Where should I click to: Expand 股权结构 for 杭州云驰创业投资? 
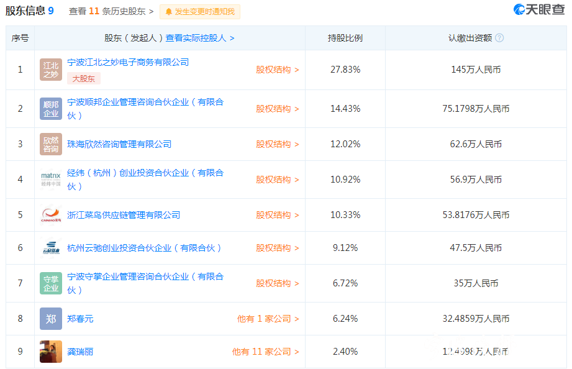(278, 248)
